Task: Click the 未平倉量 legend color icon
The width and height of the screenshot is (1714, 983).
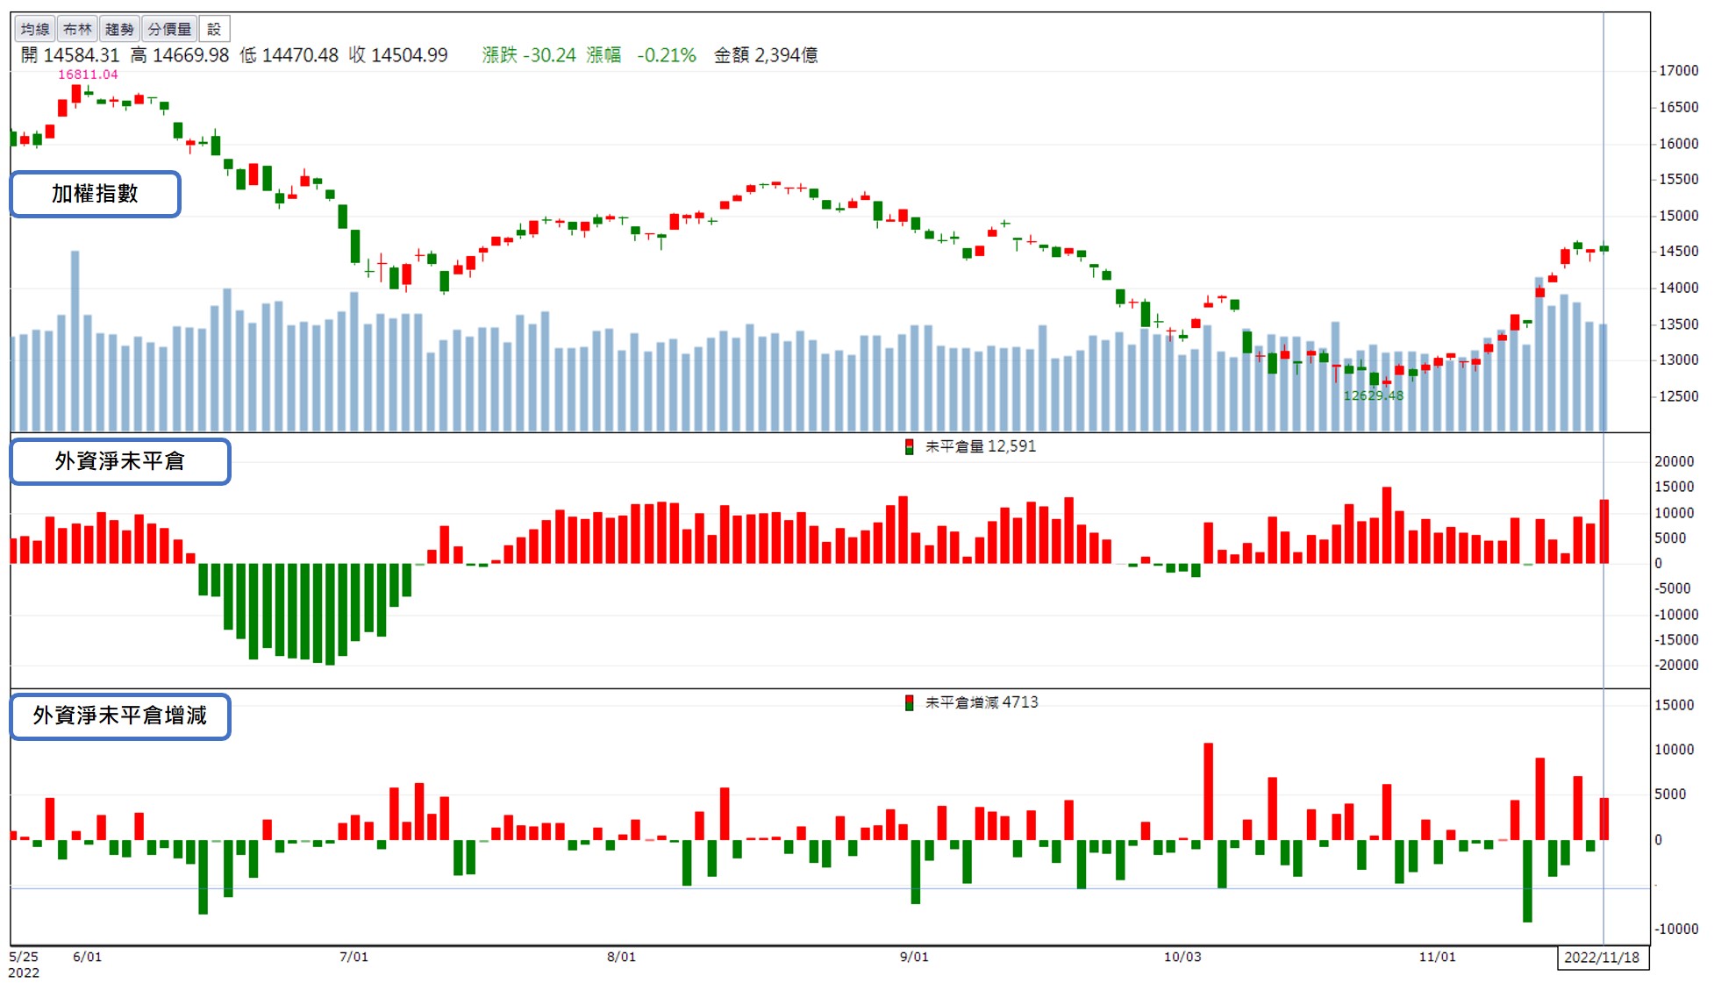Action: coord(910,446)
